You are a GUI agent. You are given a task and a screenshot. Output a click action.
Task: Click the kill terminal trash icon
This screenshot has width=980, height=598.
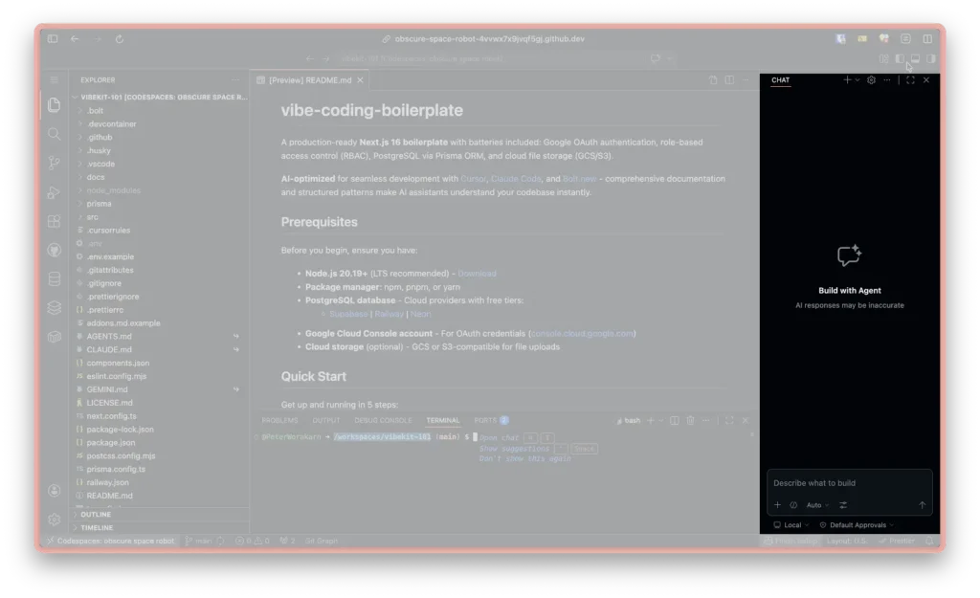coord(690,421)
